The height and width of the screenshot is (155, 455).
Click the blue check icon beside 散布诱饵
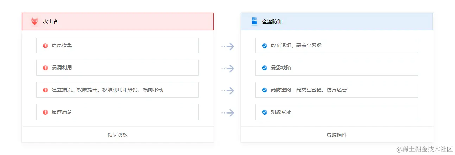click(x=265, y=46)
